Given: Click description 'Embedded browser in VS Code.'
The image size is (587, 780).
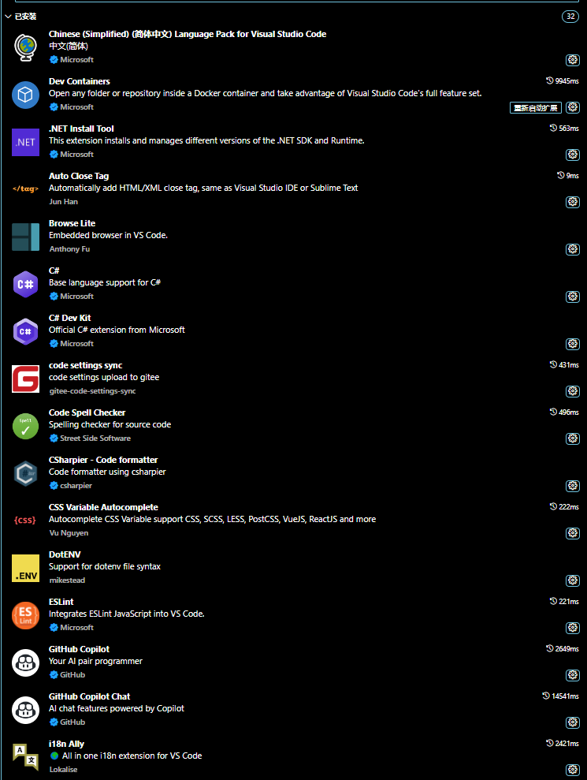Looking at the screenshot, I should coord(109,235).
